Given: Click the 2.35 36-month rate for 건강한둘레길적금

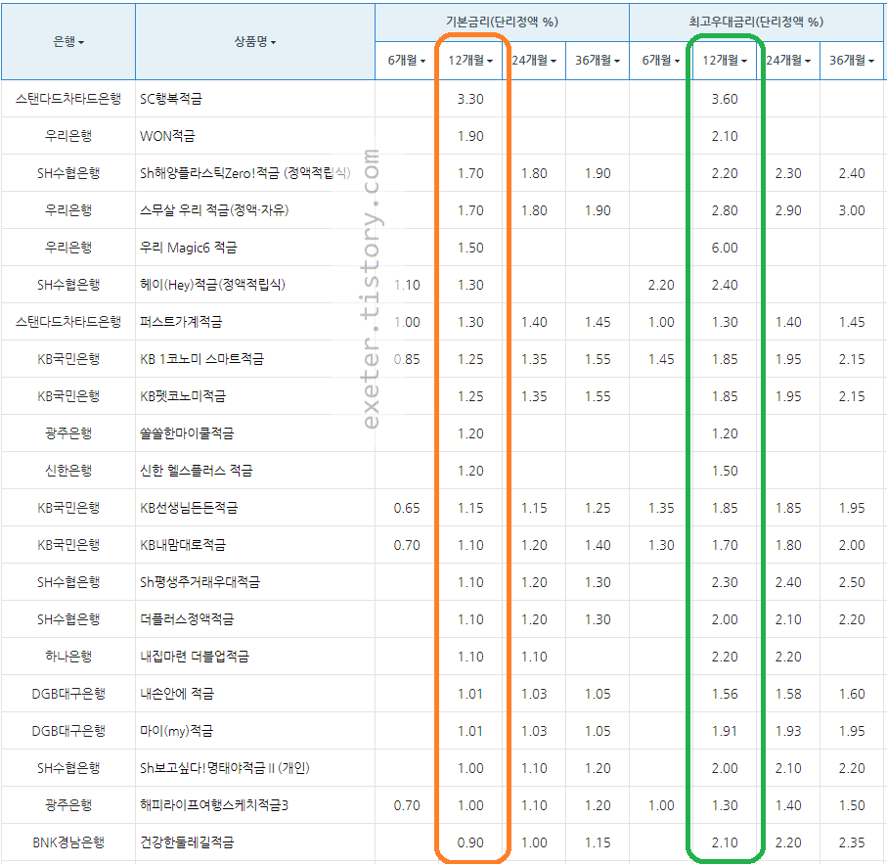Looking at the screenshot, I should [x=852, y=842].
